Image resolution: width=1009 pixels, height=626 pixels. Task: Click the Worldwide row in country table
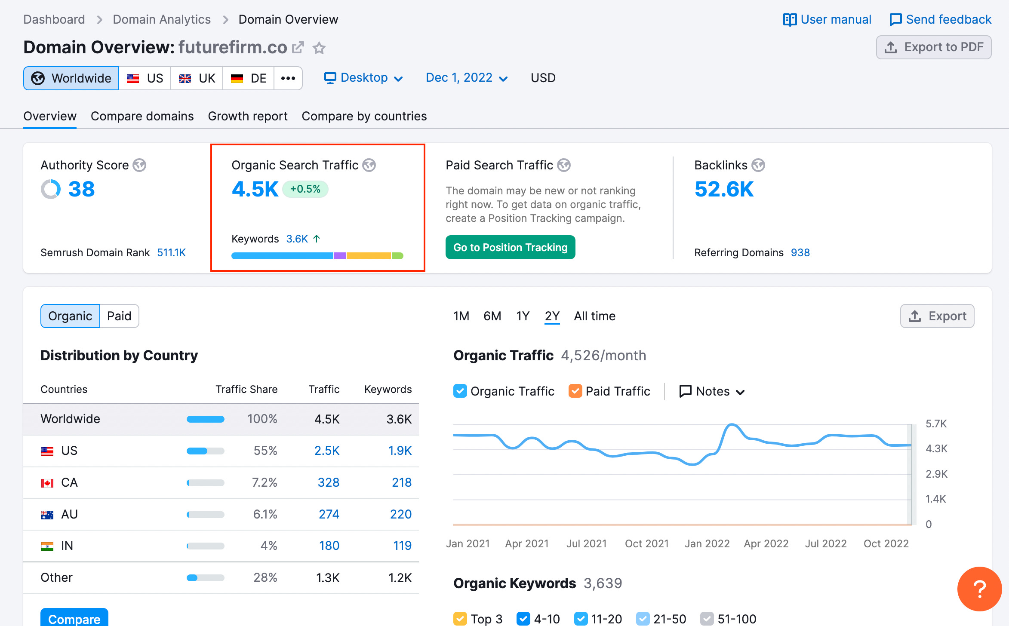tap(221, 419)
